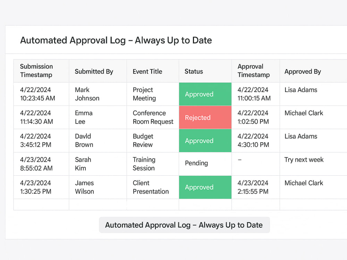Select the red Rejected status cell
The height and width of the screenshot is (260, 347).
pyautogui.click(x=205, y=117)
